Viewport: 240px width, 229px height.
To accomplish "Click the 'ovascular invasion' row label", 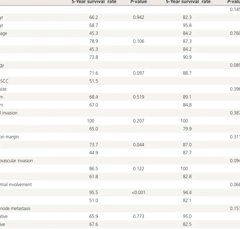I will (16, 161).
